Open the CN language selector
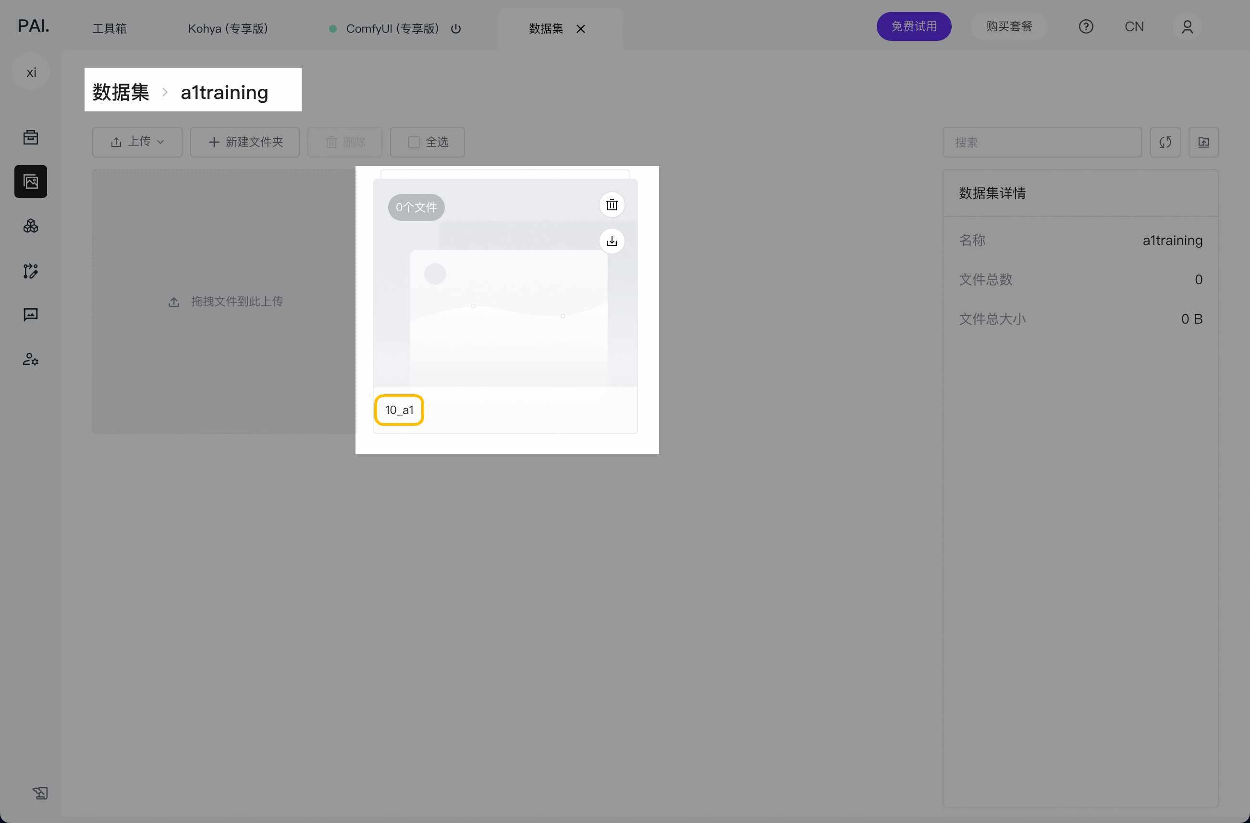The height and width of the screenshot is (823, 1250). click(x=1134, y=27)
